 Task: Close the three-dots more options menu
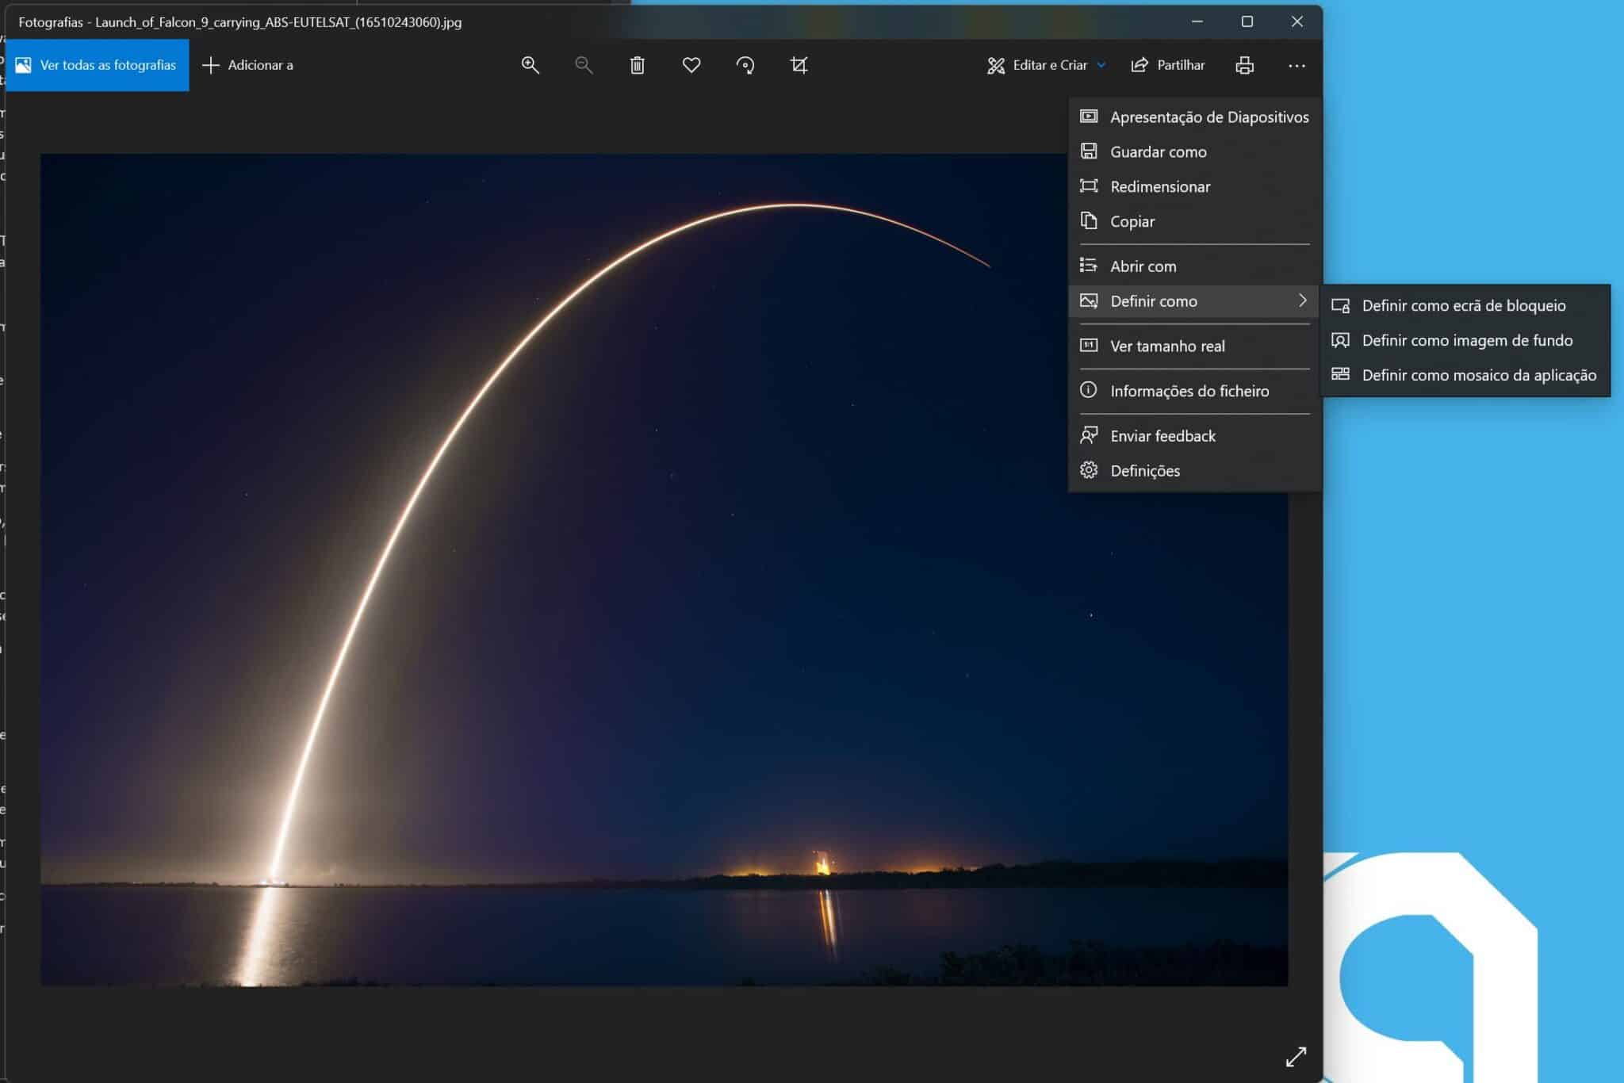coord(1297,66)
